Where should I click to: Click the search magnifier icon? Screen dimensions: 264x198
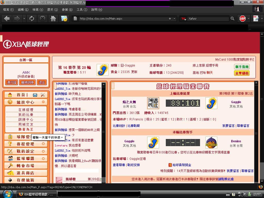coord(233,19)
